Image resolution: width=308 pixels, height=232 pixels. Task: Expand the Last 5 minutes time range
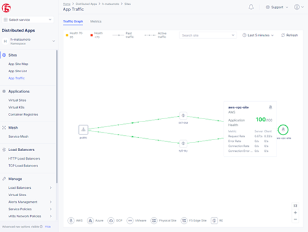point(258,35)
